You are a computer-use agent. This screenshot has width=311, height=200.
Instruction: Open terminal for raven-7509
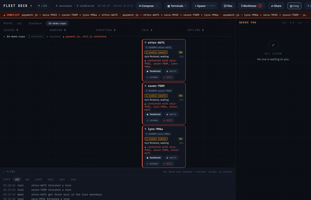[x=154, y=114]
